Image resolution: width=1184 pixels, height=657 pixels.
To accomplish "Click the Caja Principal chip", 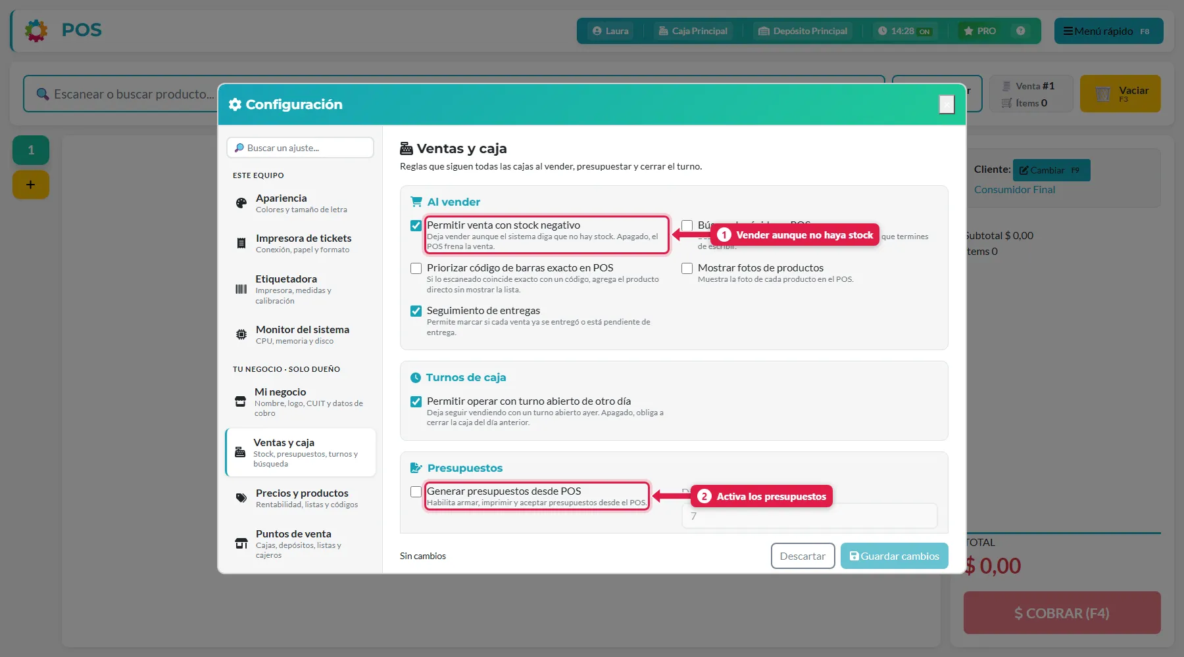I will tap(693, 31).
